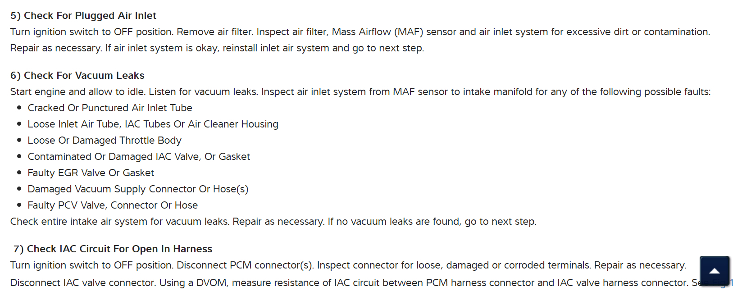Click the "6) Check For Vacuum Leaks" heading
Image resolution: width=742 pixels, height=296 pixels.
tap(77, 76)
